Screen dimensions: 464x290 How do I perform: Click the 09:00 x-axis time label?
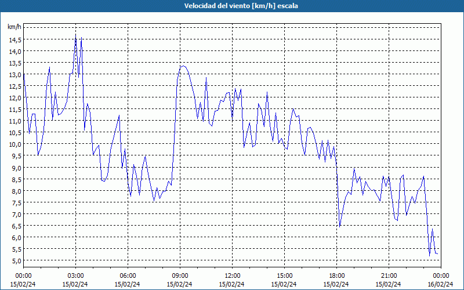coord(180,276)
